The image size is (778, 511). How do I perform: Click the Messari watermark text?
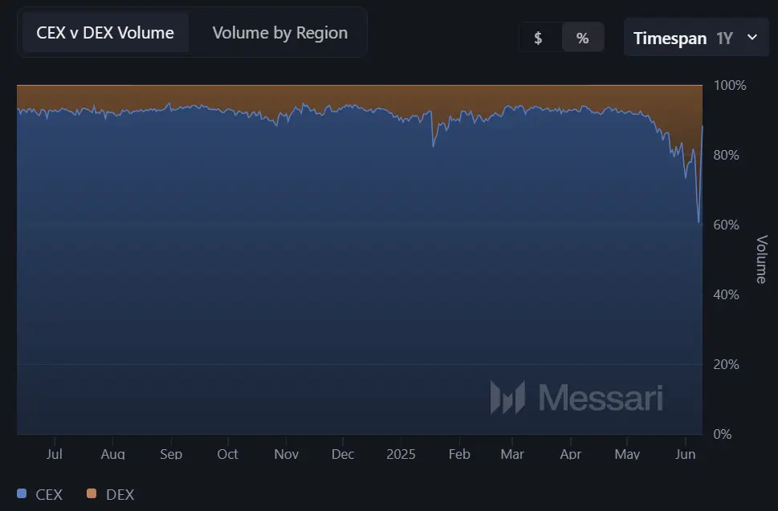coord(601,397)
